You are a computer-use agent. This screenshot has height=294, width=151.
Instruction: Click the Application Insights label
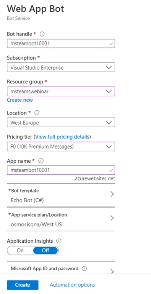tap(30, 241)
